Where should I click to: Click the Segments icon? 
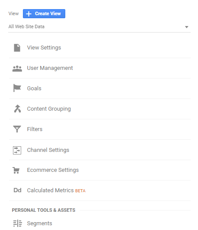[18, 223]
